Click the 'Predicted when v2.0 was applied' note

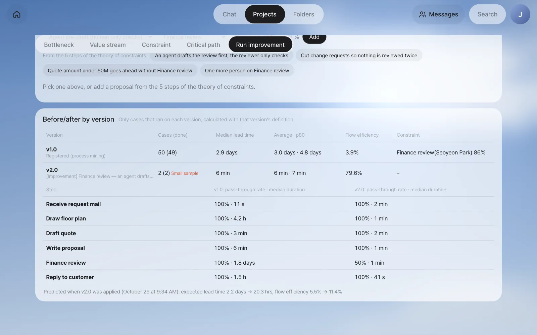point(193,292)
